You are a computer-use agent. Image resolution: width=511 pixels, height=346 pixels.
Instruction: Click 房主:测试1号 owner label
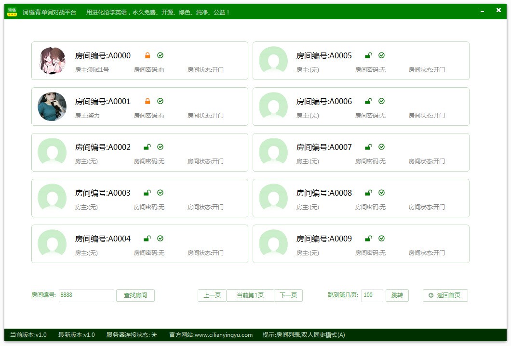[92, 70]
